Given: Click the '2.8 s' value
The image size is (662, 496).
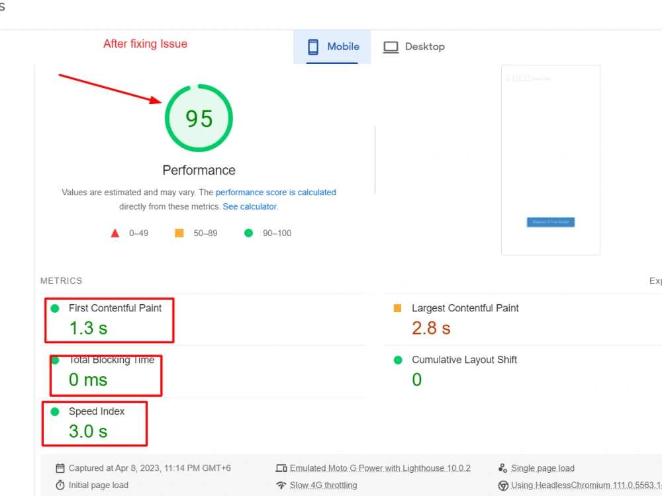Looking at the screenshot, I should point(431,328).
